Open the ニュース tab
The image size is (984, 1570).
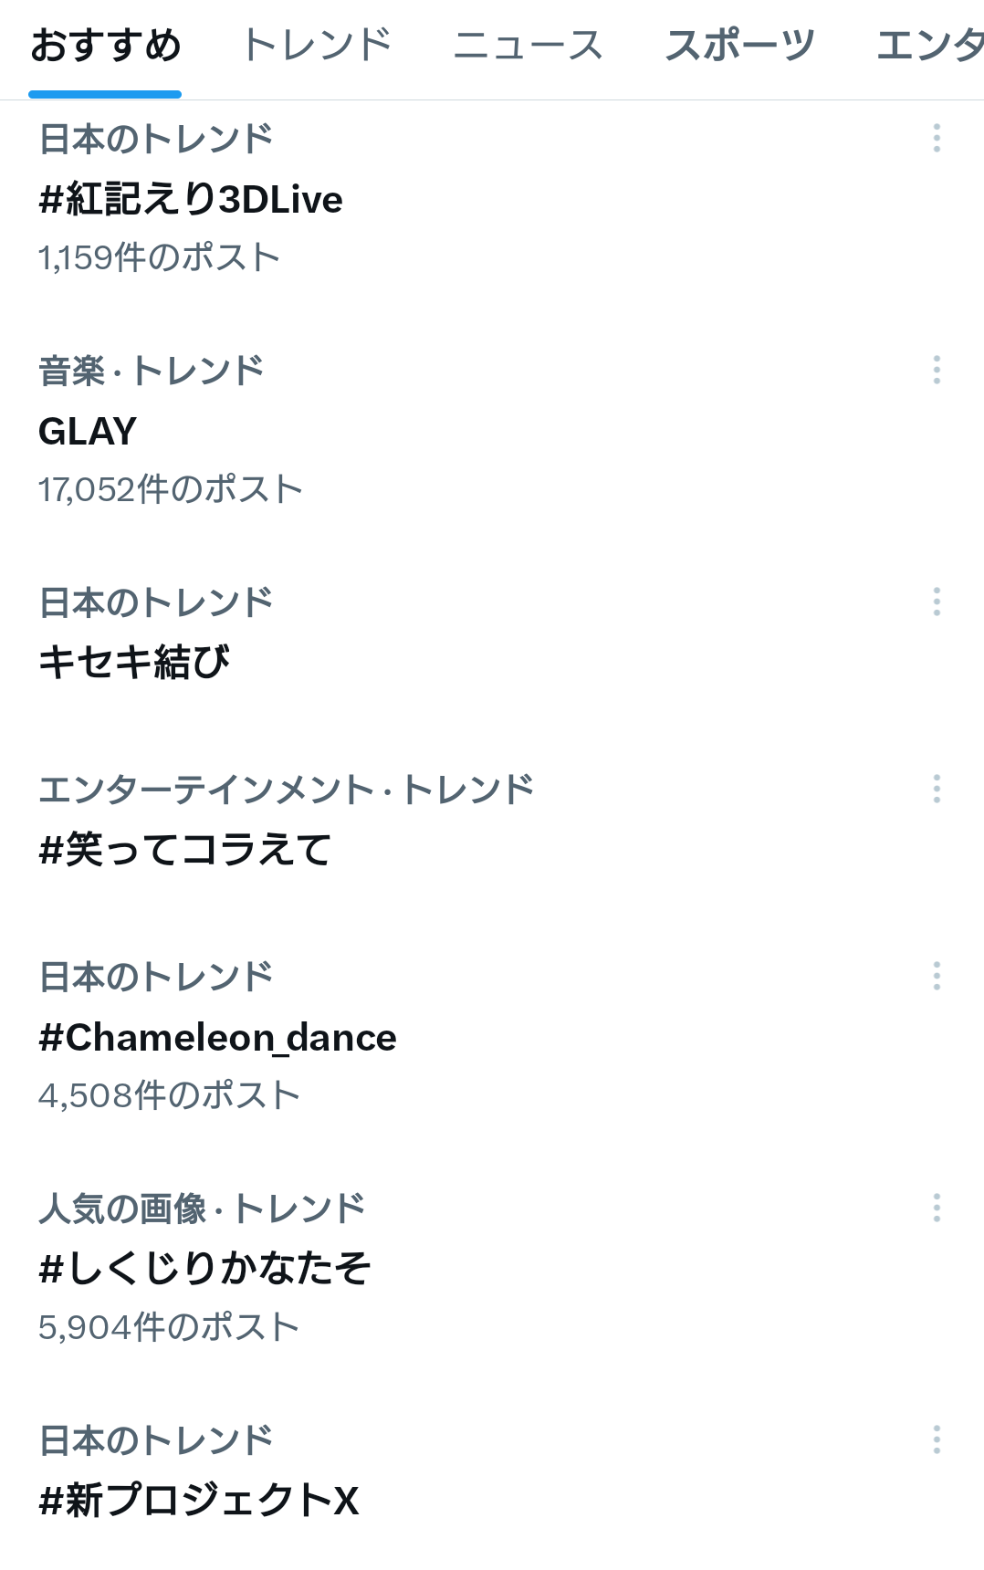(x=529, y=46)
